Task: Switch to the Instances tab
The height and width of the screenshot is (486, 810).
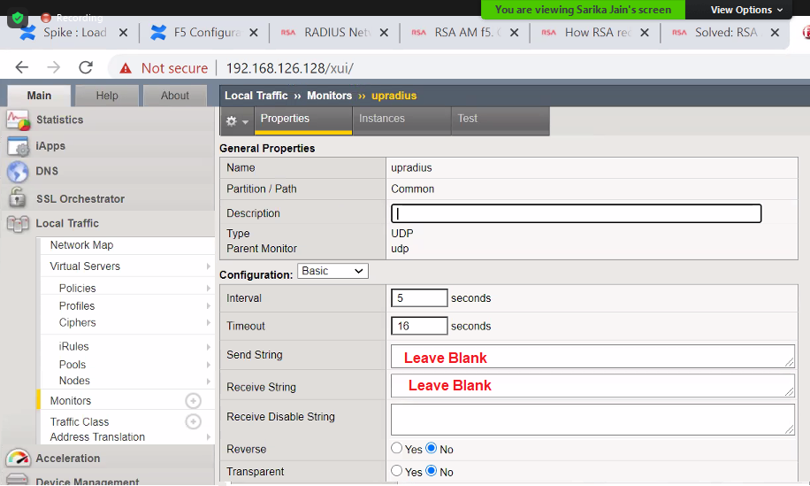Action: (382, 119)
